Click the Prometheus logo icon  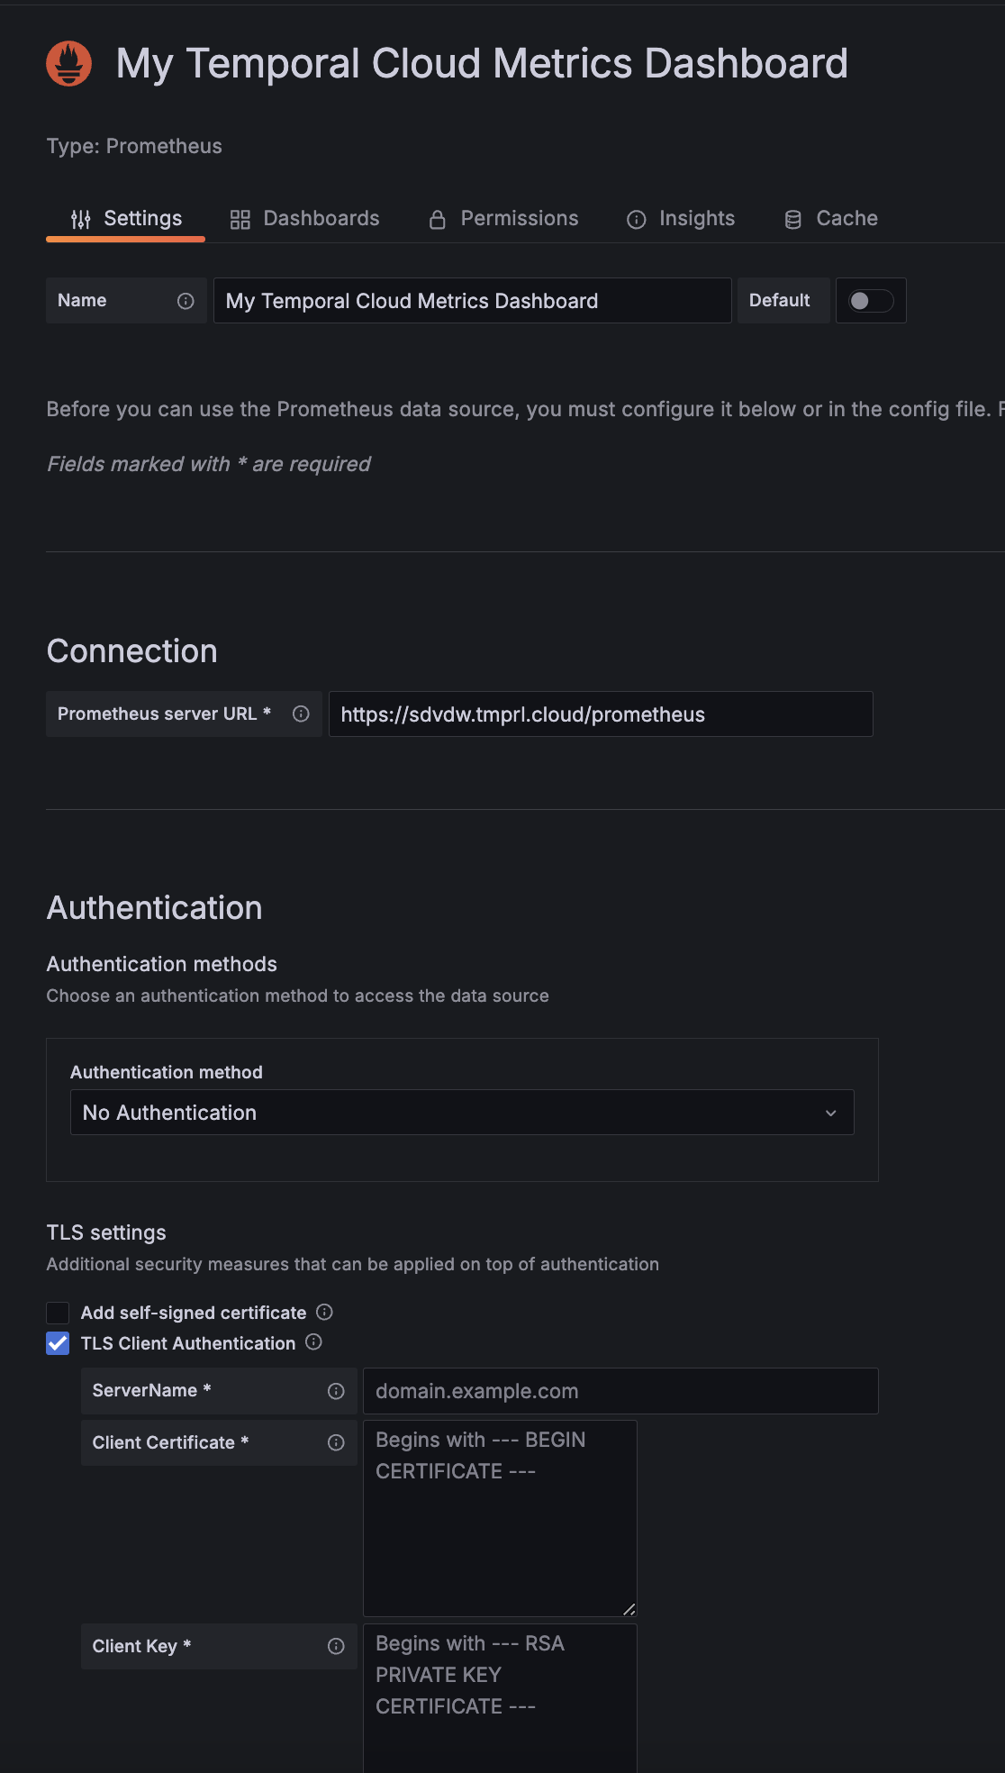(x=68, y=63)
